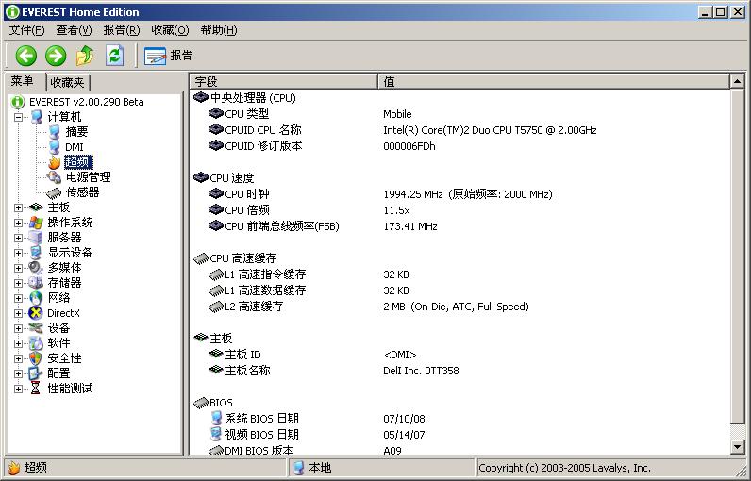Screen dimensions: 751x481
Task: Select the CPU 类型 row
Action: [x=459, y=114]
